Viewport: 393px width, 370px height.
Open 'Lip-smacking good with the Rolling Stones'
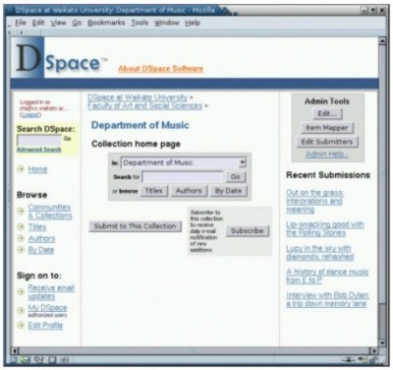(325, 228)
